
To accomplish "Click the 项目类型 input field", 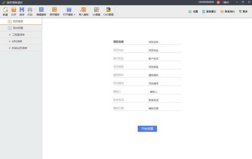I will (165, 67).
